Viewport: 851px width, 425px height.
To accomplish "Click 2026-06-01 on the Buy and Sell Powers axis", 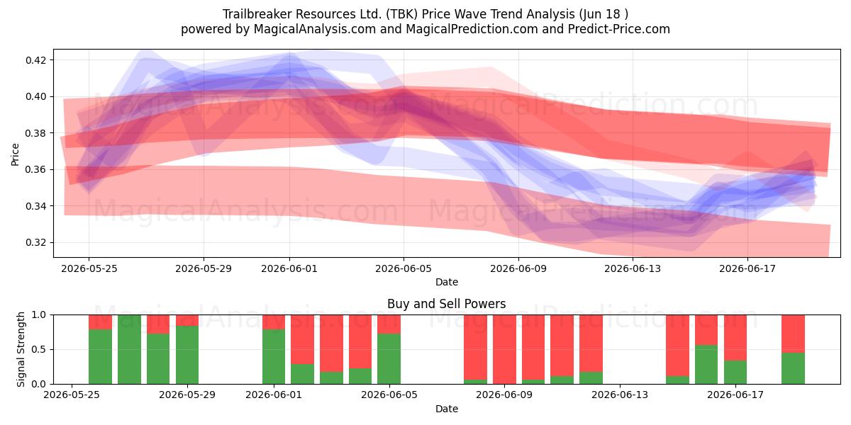I will click(274, 395).
